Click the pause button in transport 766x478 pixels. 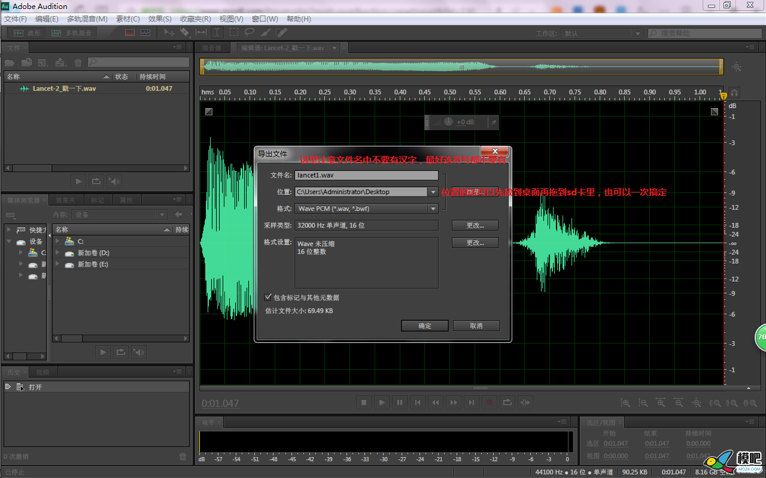[x=400, y=403]
